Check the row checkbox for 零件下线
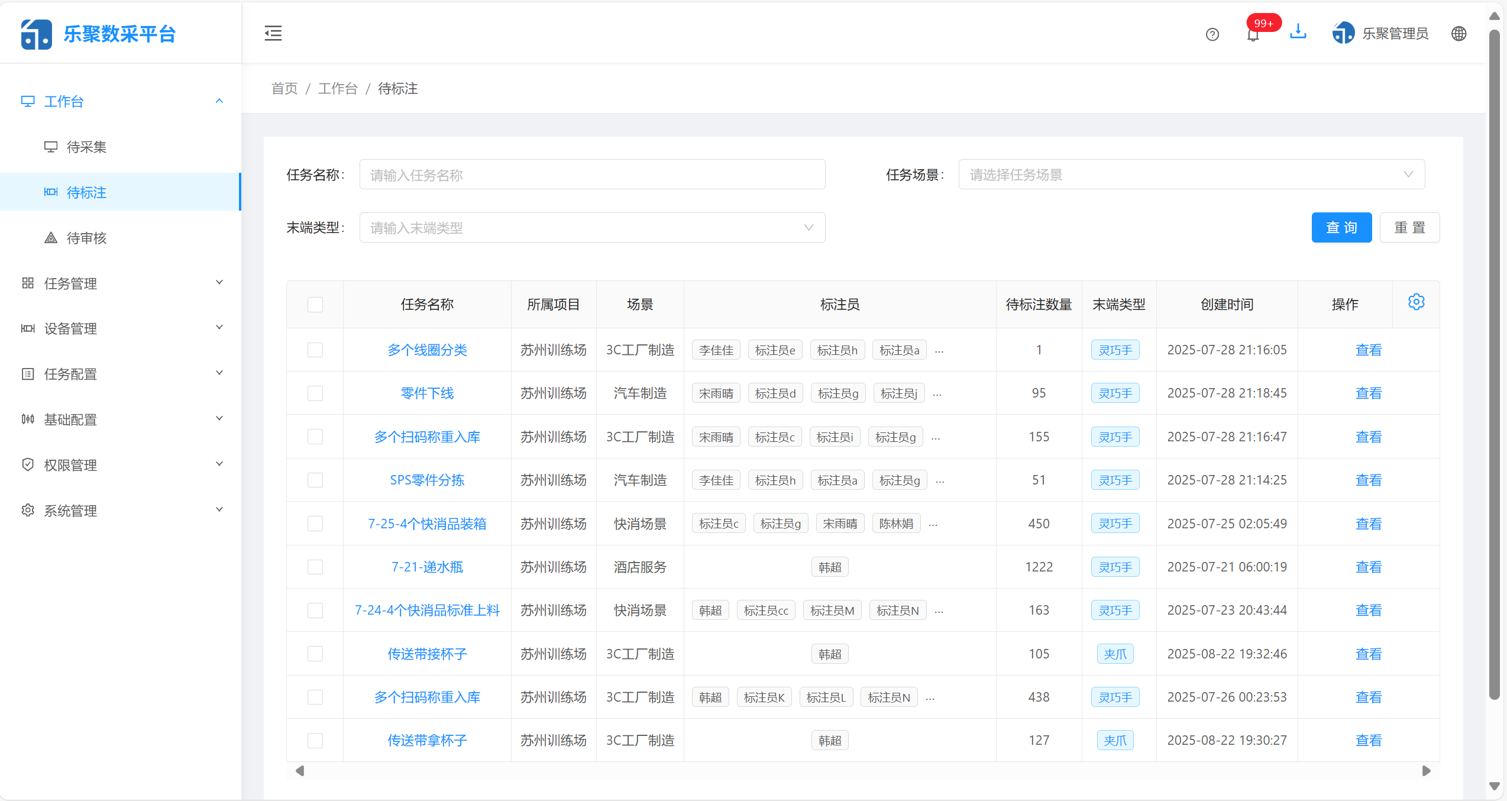Viewport: 1507px width, 801px height. (315, 393)
